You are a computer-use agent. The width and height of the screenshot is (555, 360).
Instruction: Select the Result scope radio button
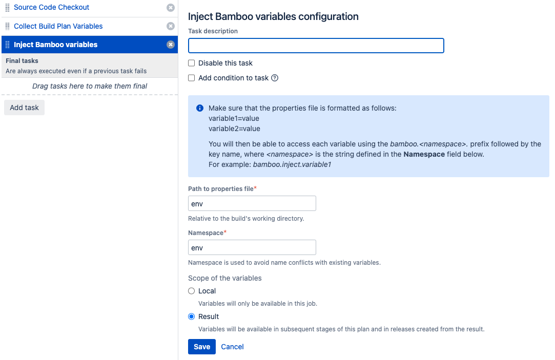click(x=192, y=316)
